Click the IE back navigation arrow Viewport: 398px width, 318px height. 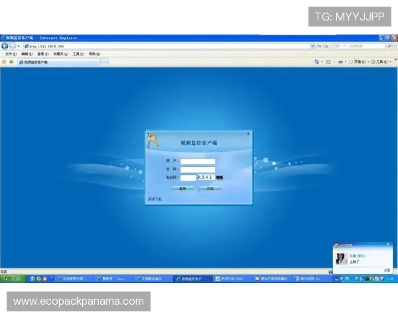pos(5,46)
